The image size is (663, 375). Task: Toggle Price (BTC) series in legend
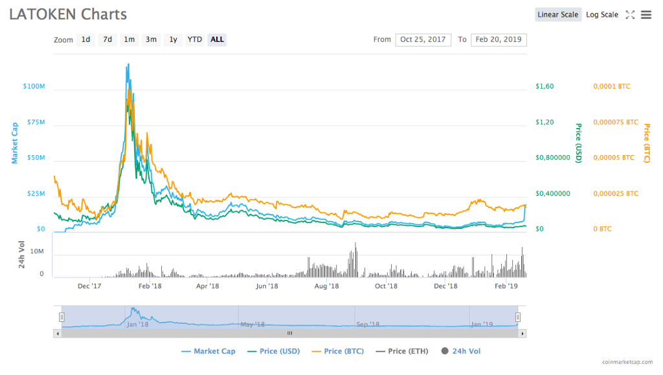pyautogui.click(x=337, y=351)
